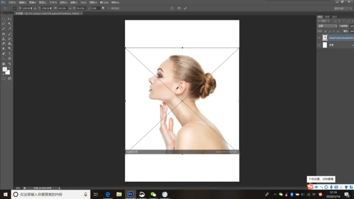This screenshot has width=354, height=199.
Task: Switch to the Channels panel tab
Action: (327, 17)
